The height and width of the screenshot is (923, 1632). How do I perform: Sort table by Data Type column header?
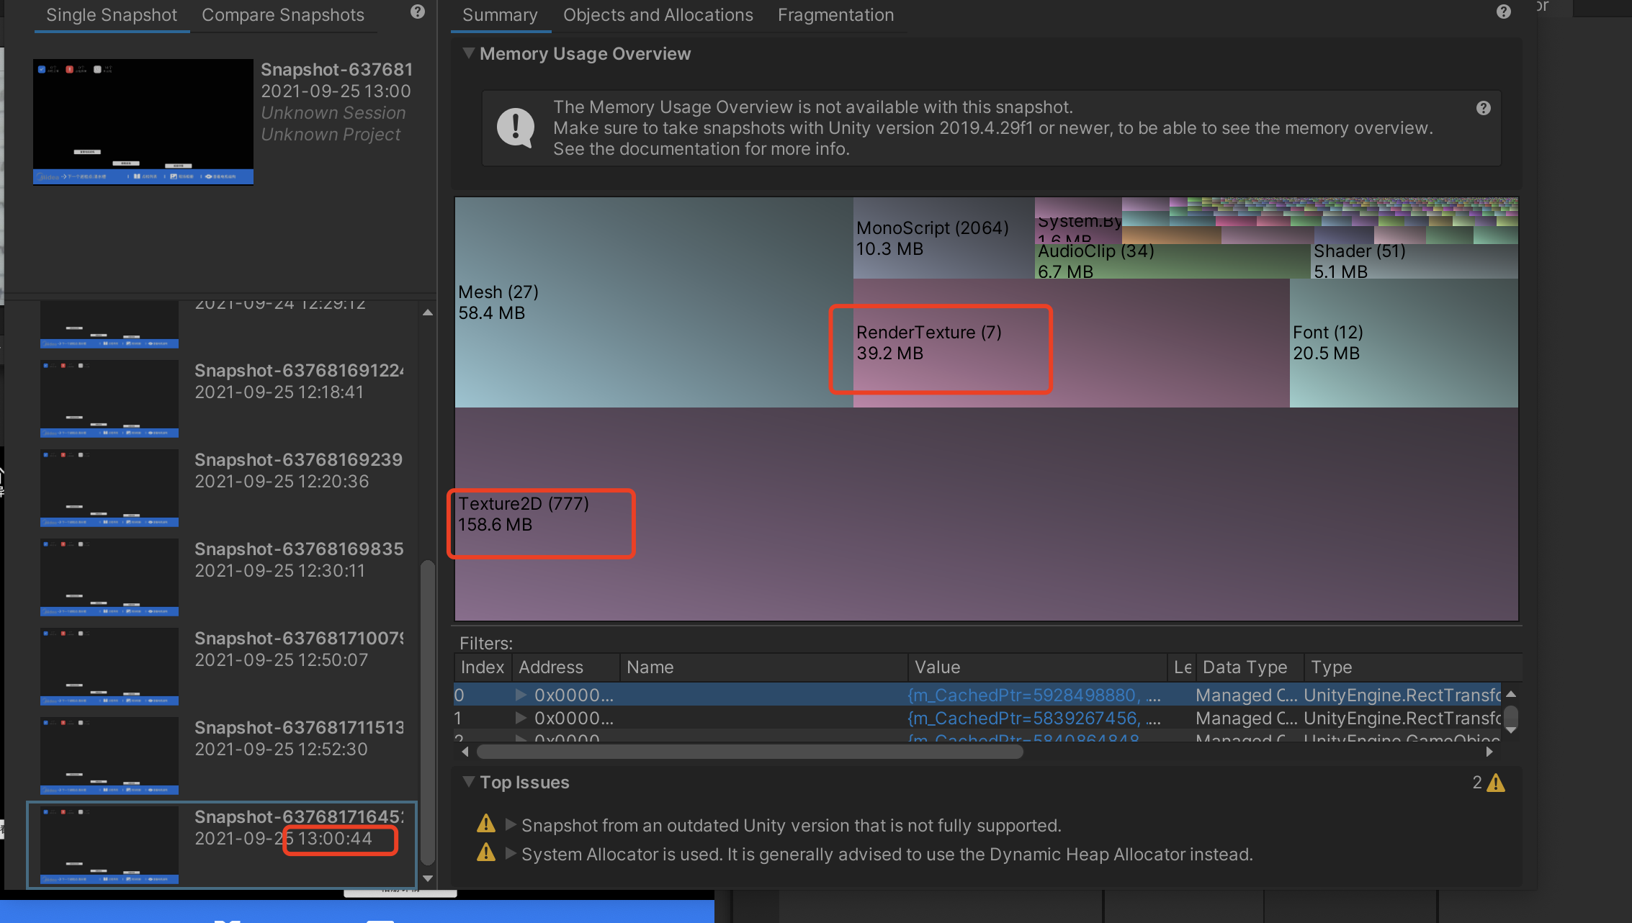(x=1245, y=667)
